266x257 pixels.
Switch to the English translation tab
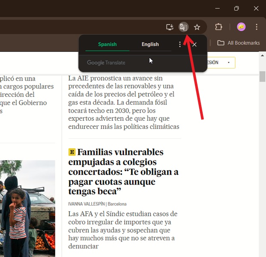(150, 44)
